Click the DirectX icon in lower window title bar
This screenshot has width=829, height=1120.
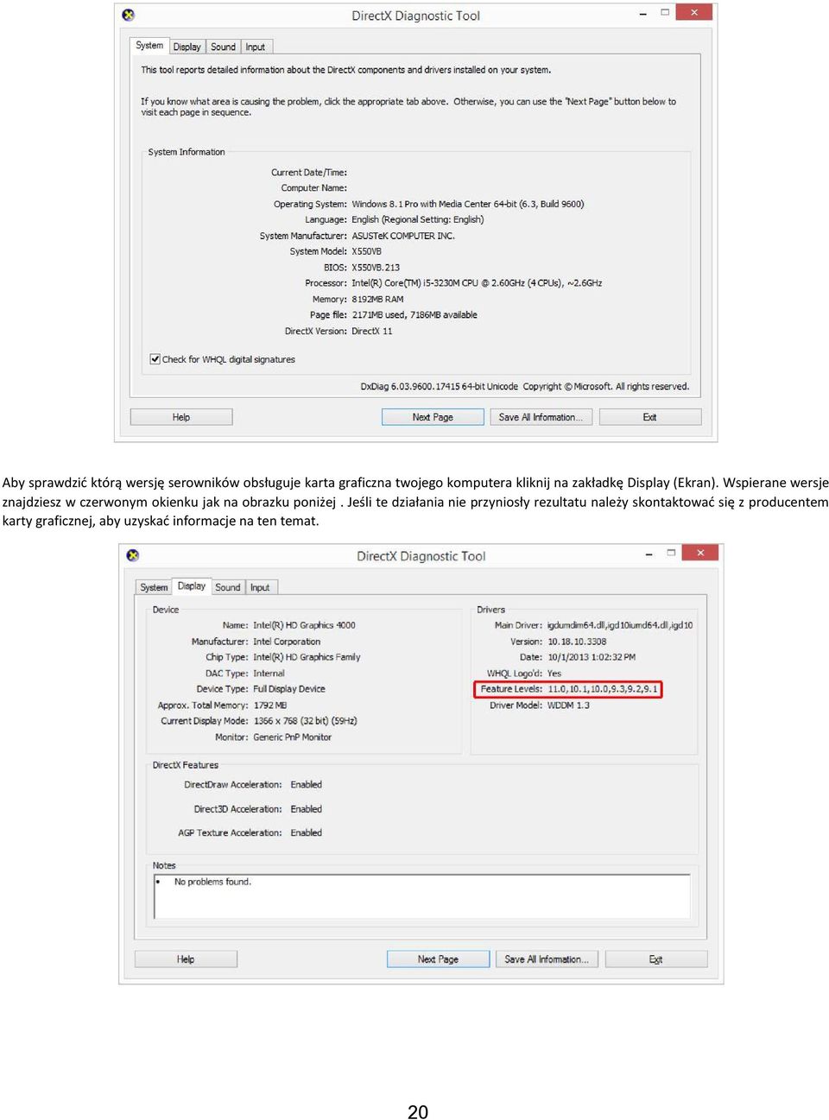(133, 555)
